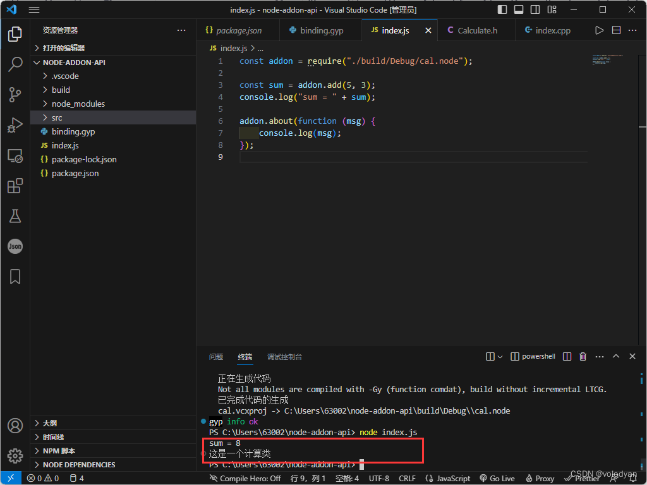Open the 调试控制台 panel tab
The width and height of the screenshot is (647, 485).
click(x=284, y=357)
